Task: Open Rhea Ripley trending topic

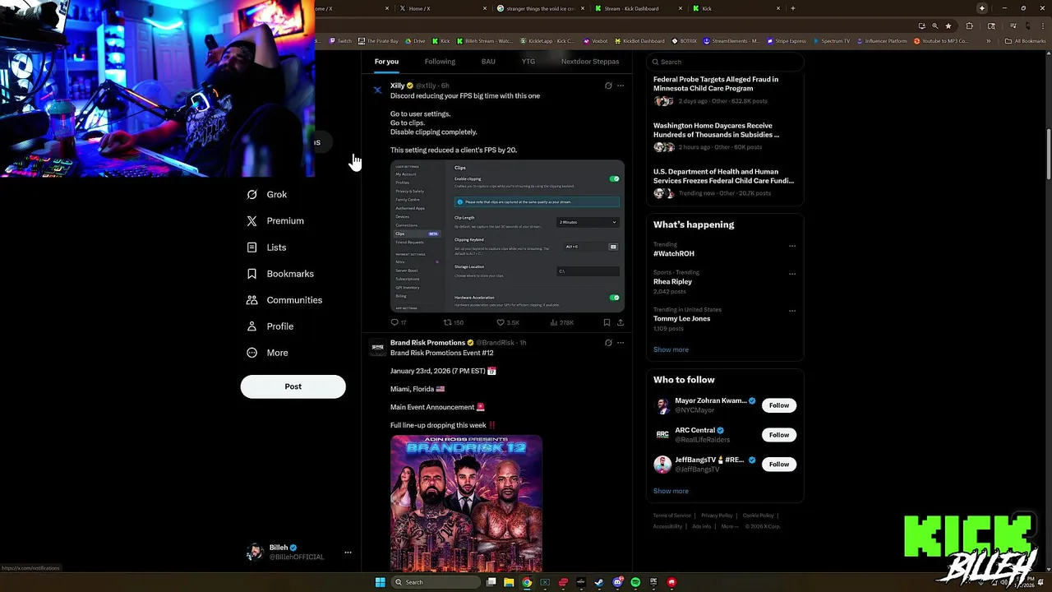Action: click(672, 282)
